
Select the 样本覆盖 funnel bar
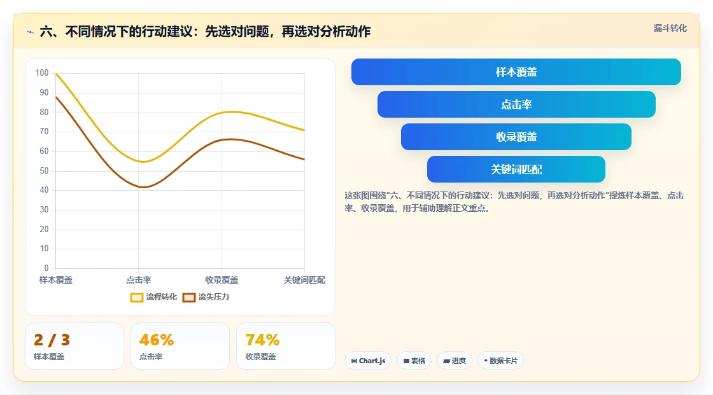[516, 72]
